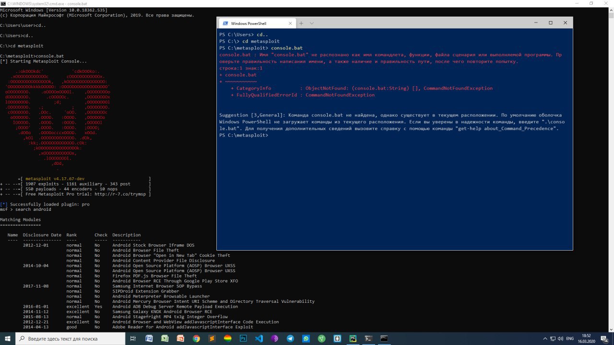Open the notification center icon
The height and width of the screenshot is (345, 614).
coord(605,338)
